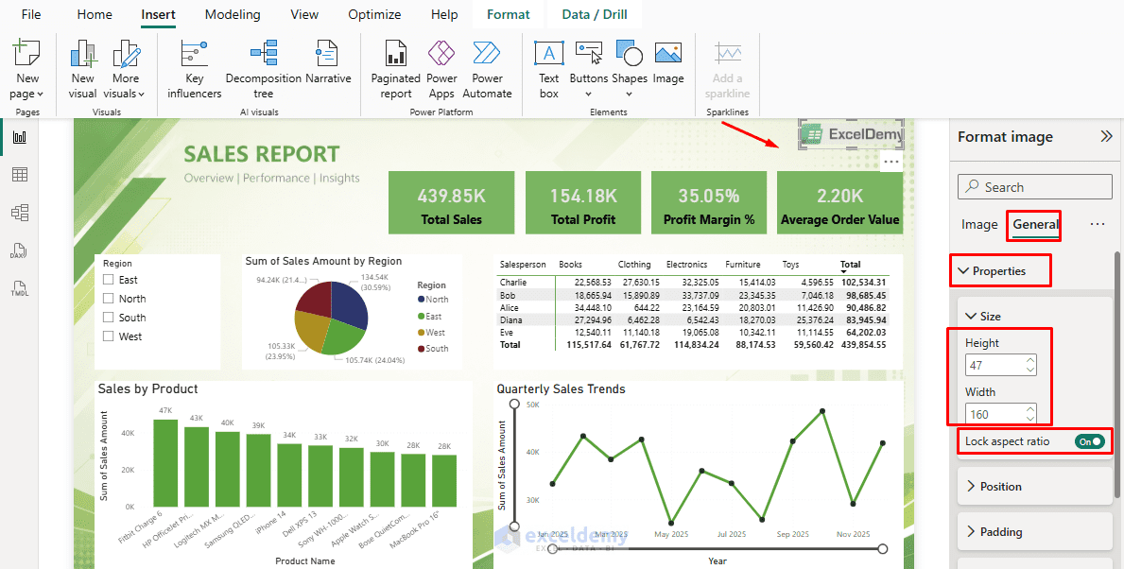
Task: Click the Profit Margin % card
Action: (709, 203)
